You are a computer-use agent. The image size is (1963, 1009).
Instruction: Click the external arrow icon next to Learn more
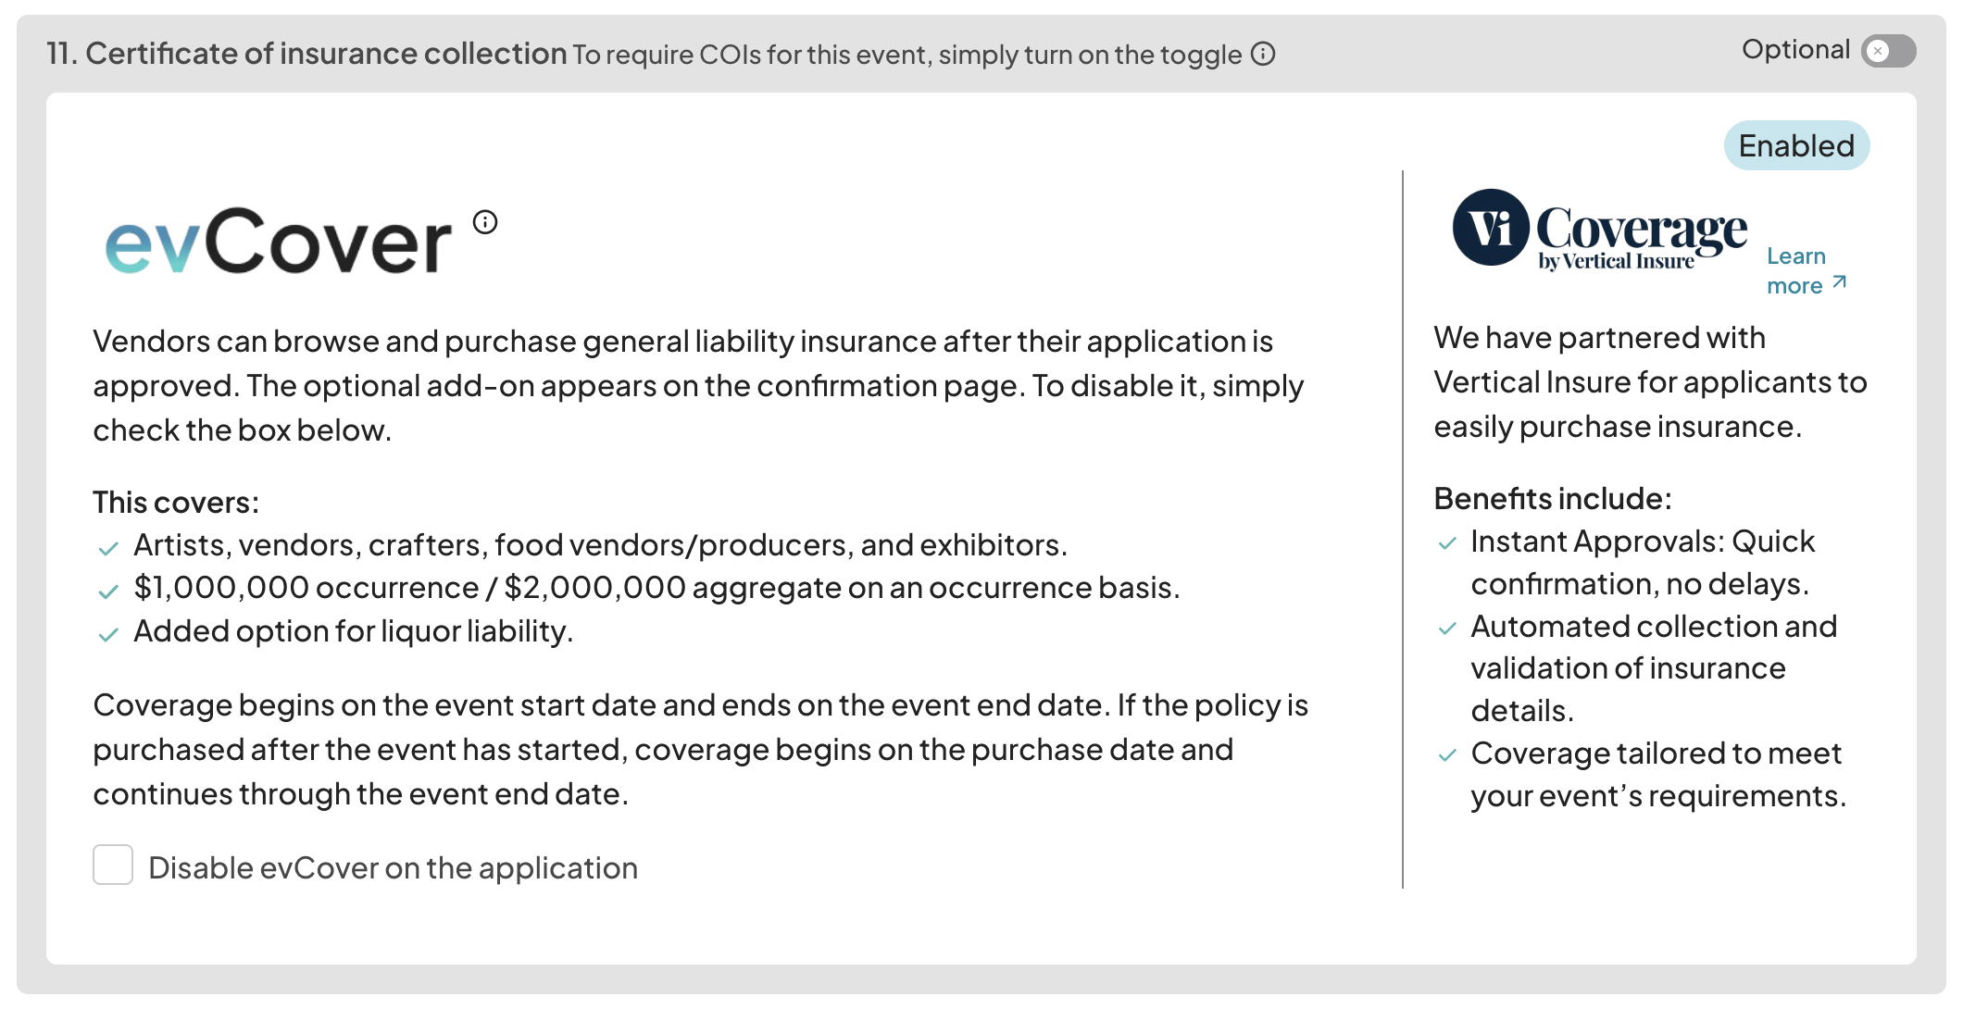point(1840,282)
